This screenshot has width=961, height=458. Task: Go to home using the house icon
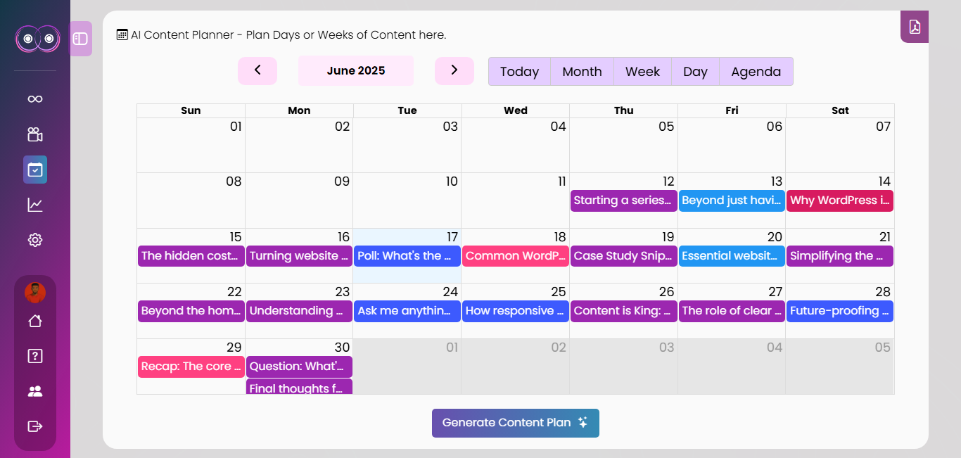tap(35, 321)
